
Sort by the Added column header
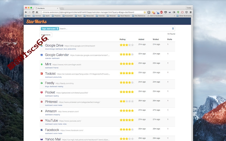[x=141, y=39]
